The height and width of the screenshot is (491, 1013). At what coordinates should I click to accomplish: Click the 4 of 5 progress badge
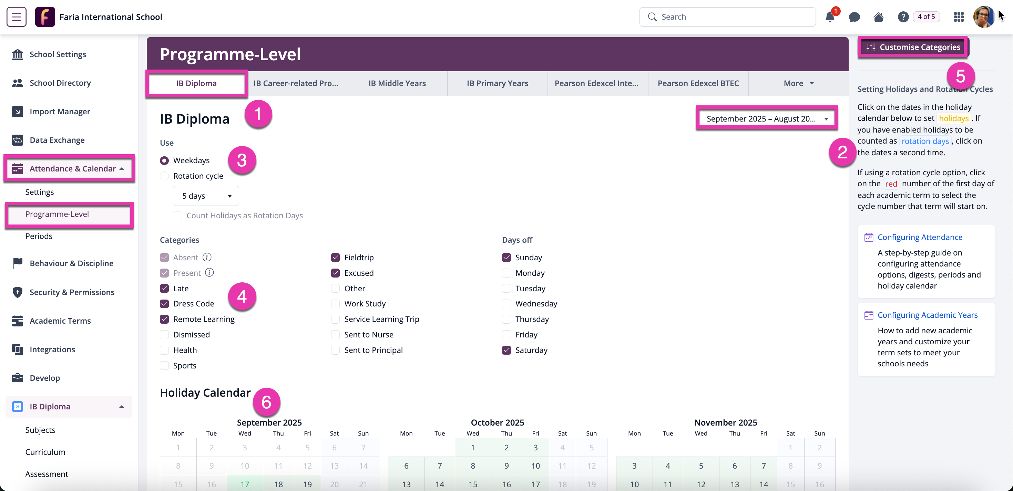tap(926, 17)
